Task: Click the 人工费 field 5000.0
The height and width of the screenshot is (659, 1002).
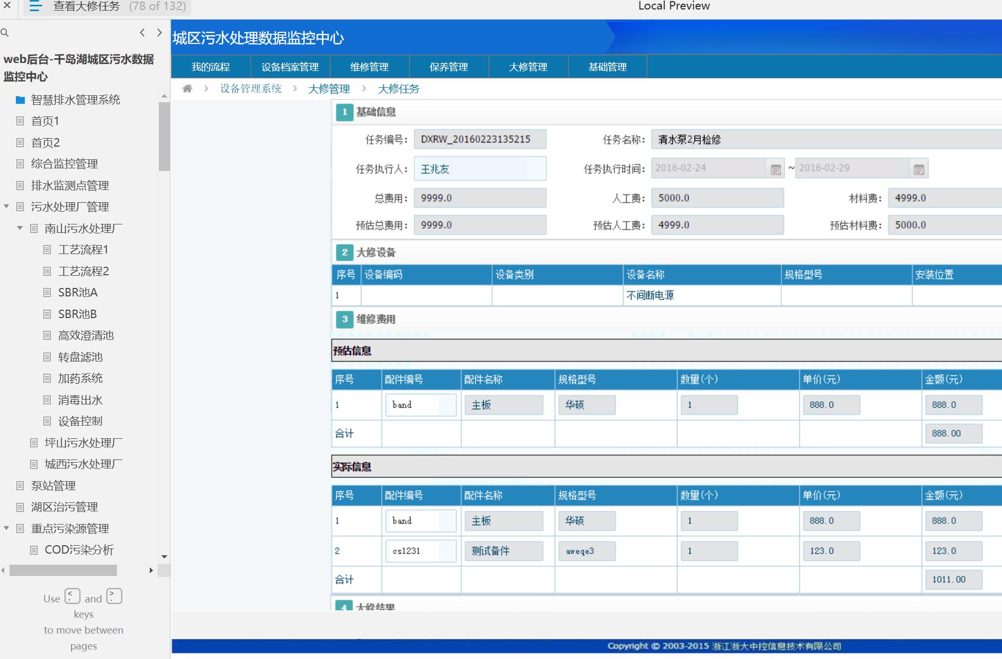Action: [x=717, y=198]
